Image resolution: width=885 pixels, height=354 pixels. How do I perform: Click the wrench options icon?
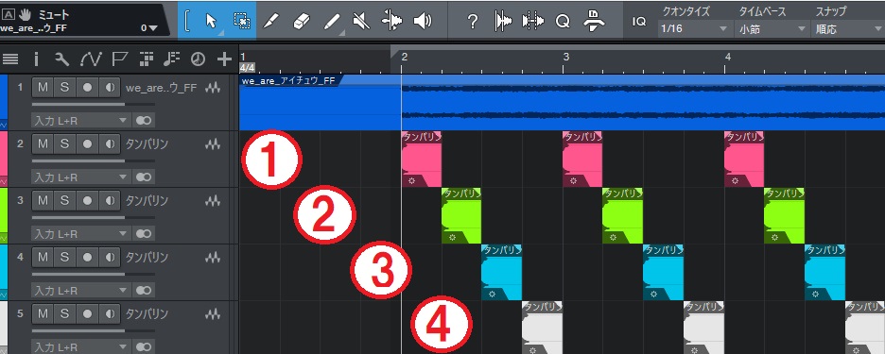coord(62,59)
